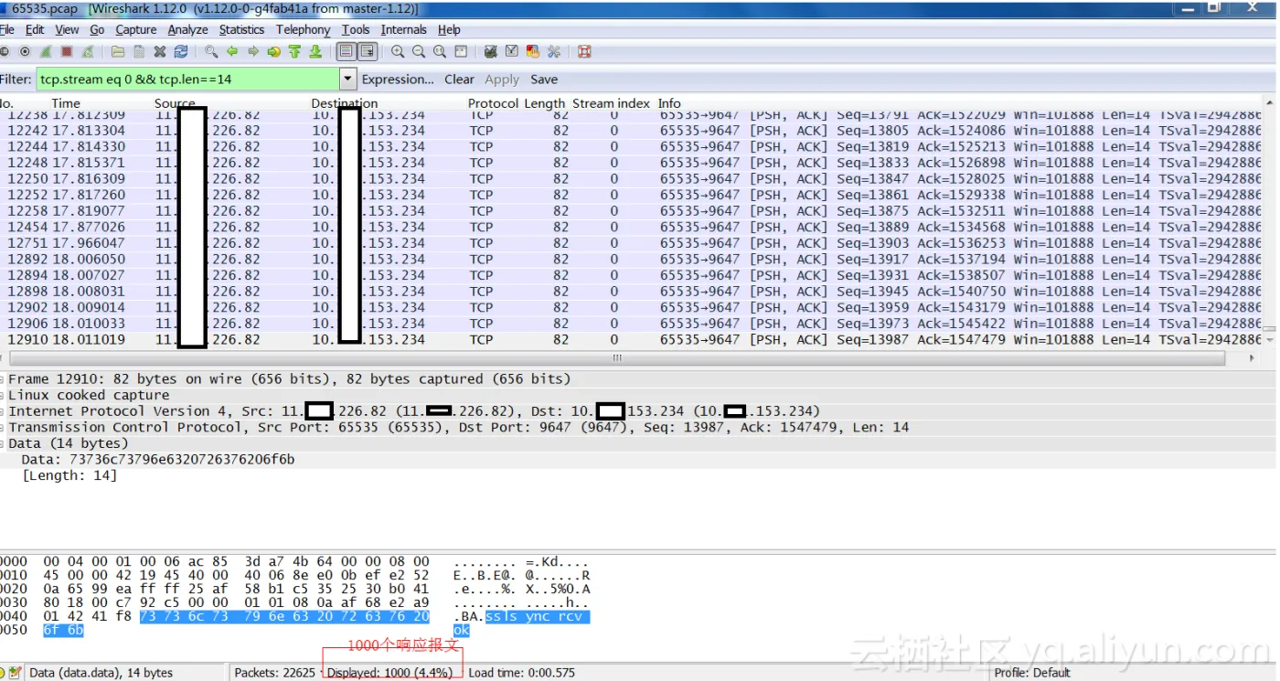Select packet number 12751 row
Viewport: 1280px width, 681px height.
tap(631, 243)
